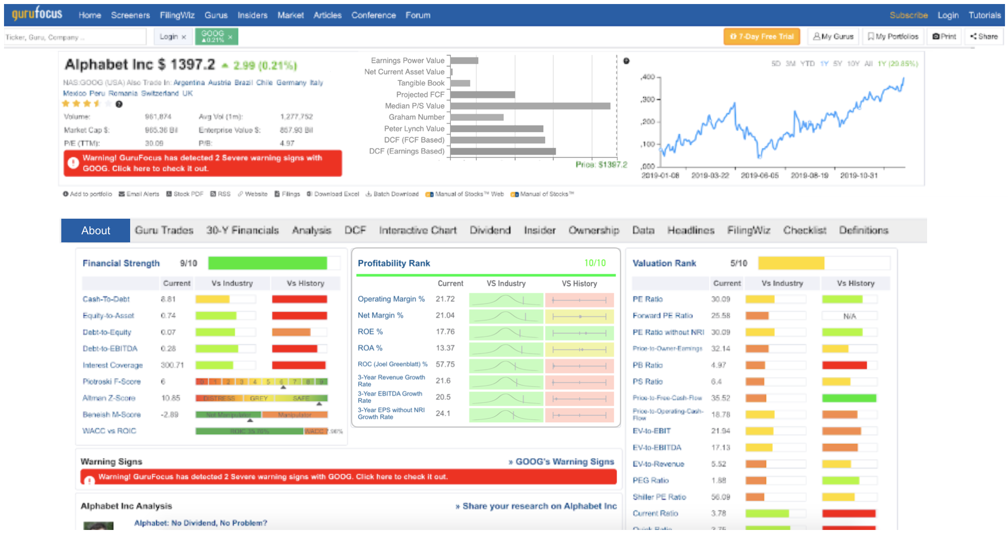Image resolution: width=1008 pixels, height=539 pixels.
Task: Open Manual of Stocks Web
Action: point(464,194)
